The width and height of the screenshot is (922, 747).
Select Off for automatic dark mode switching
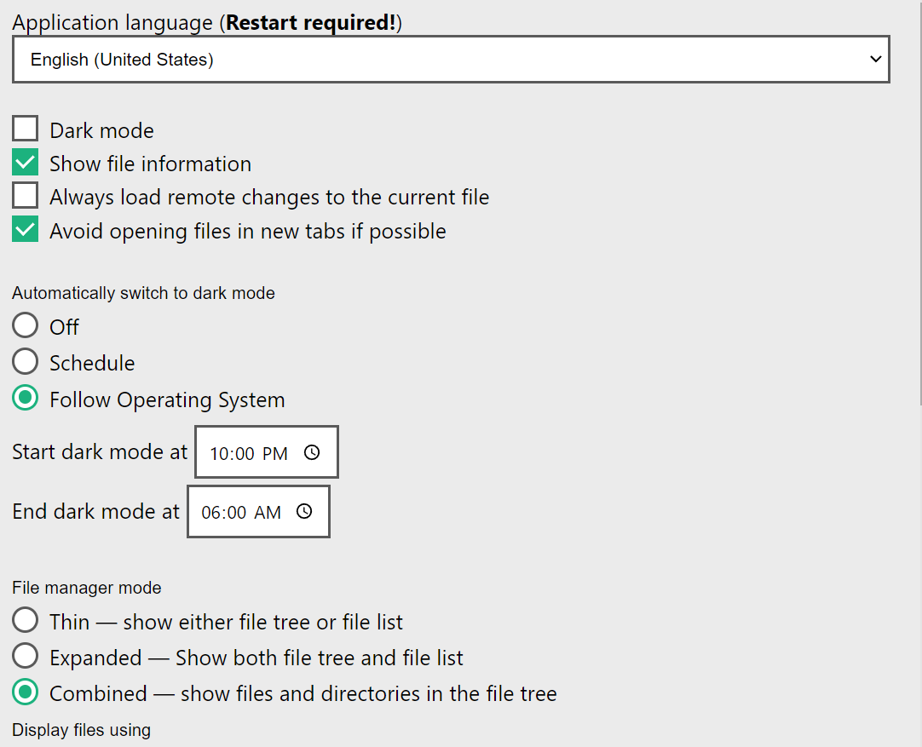point(25,325)
